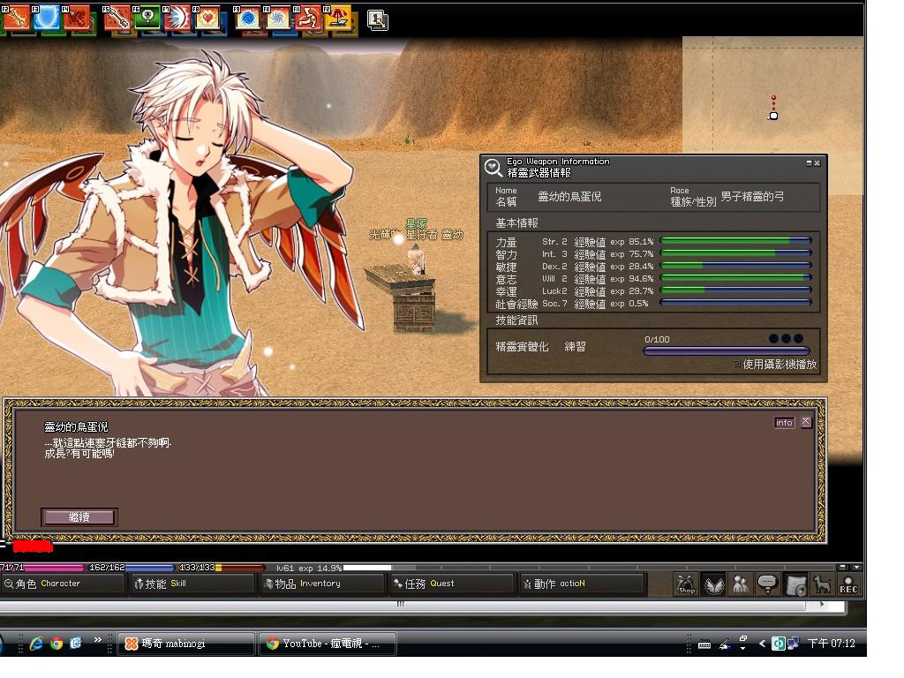The height and width of the screenshot is (678, 904).
Task: Expand the quick launch overflow chevron
Action: tap(97, 640)
